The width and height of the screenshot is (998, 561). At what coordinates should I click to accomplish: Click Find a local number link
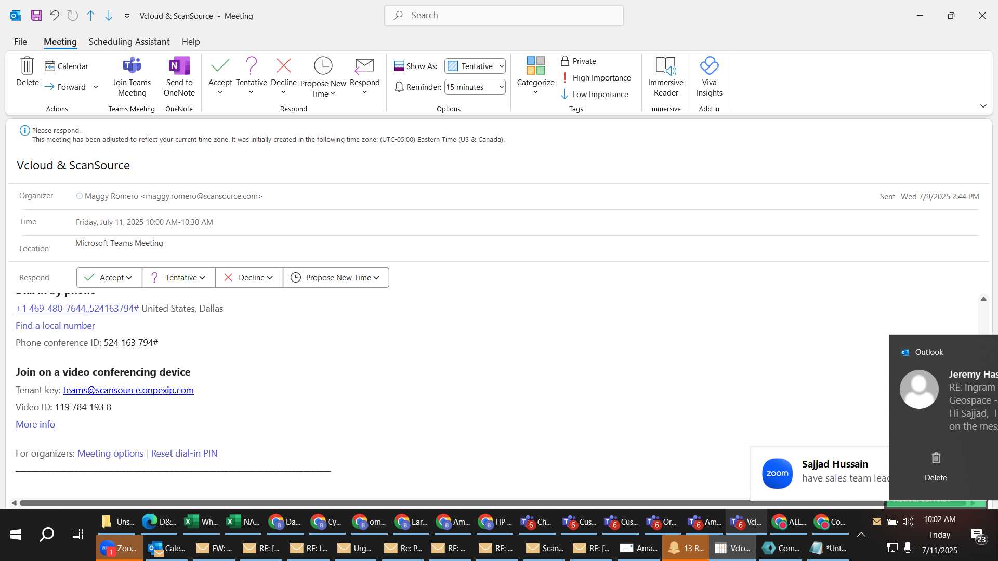[55, 326]
